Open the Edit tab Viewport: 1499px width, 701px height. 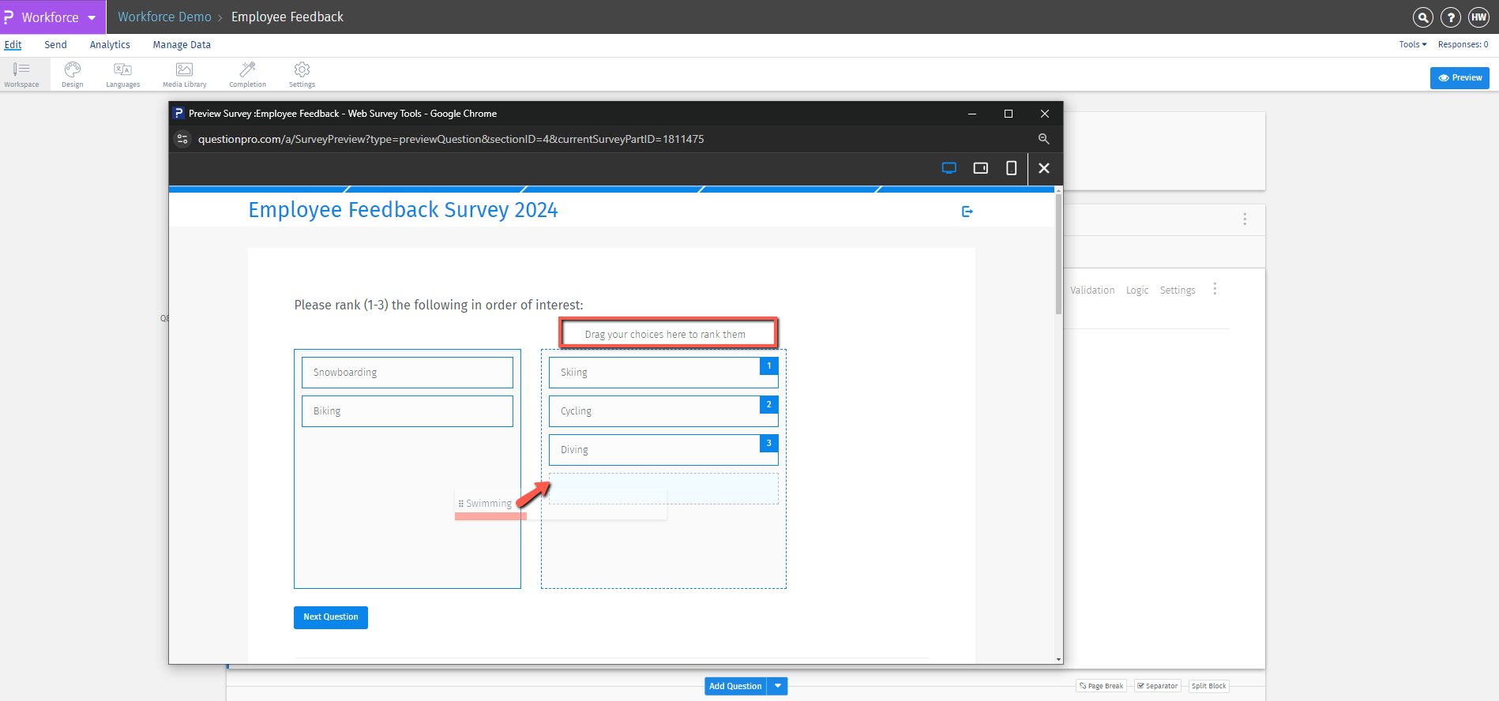(x=13, y=45)
